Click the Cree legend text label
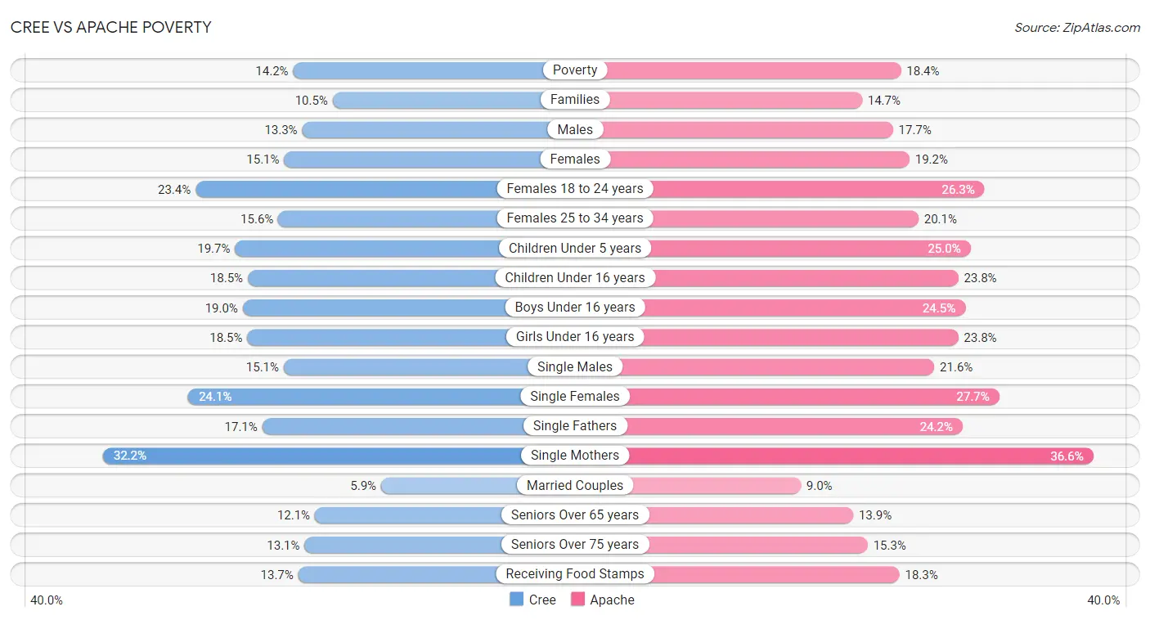Viewport: 1150px width, 620px height. 542,600
